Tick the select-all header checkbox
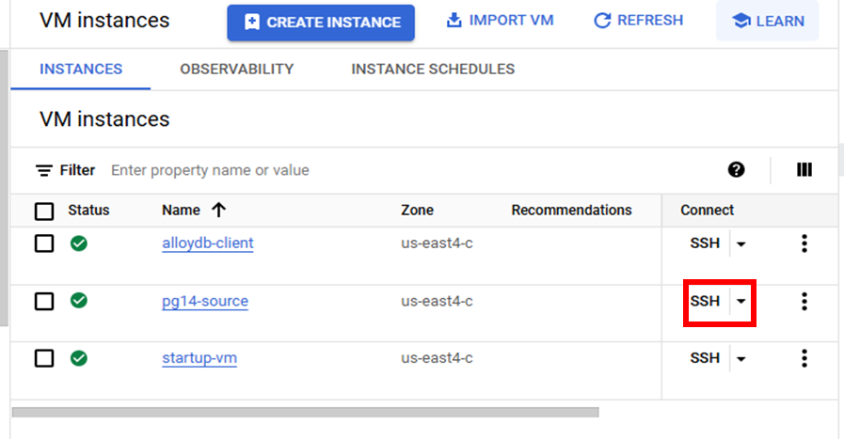 pos(44,211)
